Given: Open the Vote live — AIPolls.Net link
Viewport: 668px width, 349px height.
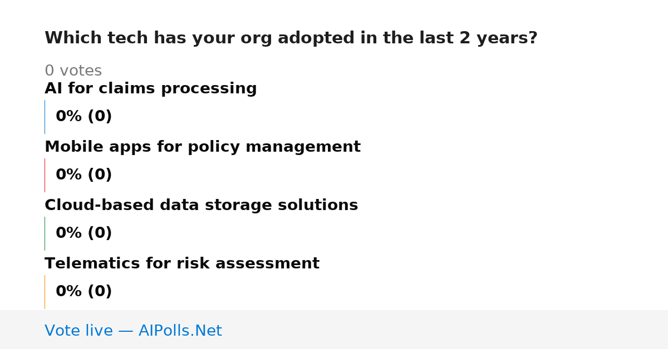Looking at the screenshot, I should tap(133, 331).
